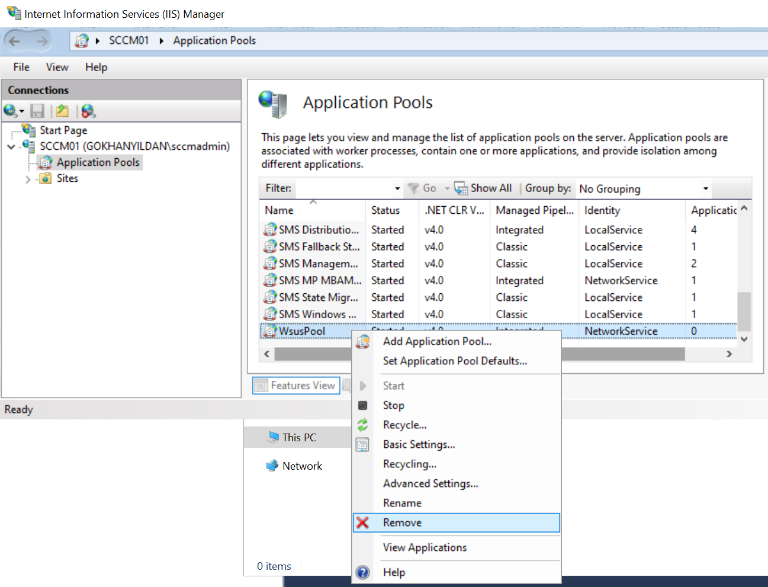
Task: Click the Back navigation arrow
Action: point(15,41)
